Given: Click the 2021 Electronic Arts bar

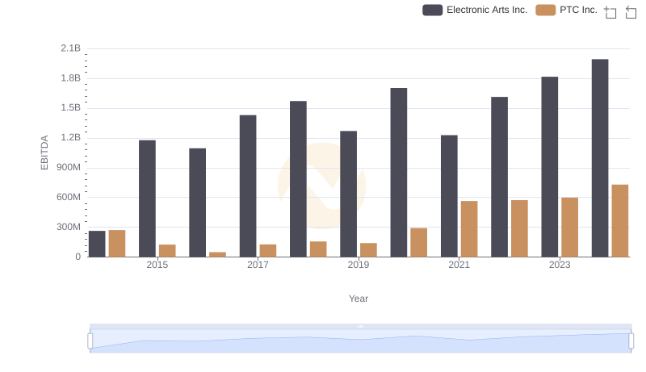Looking at the screenshot, I should point(449,196).
